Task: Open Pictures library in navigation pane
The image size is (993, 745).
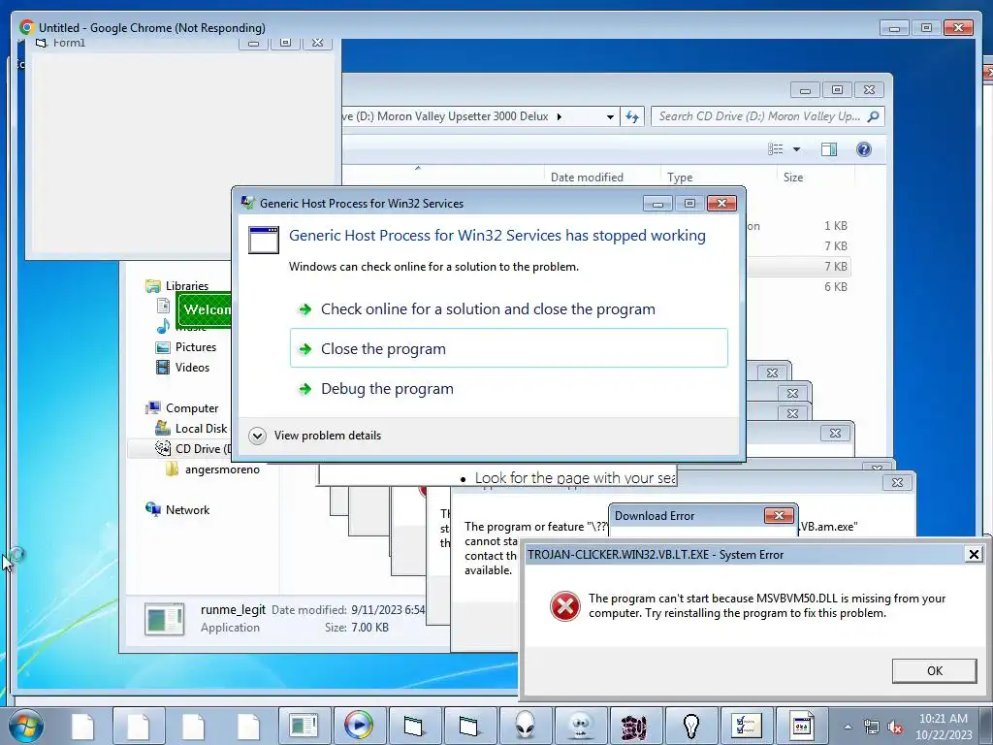Action: click(195, 347)
